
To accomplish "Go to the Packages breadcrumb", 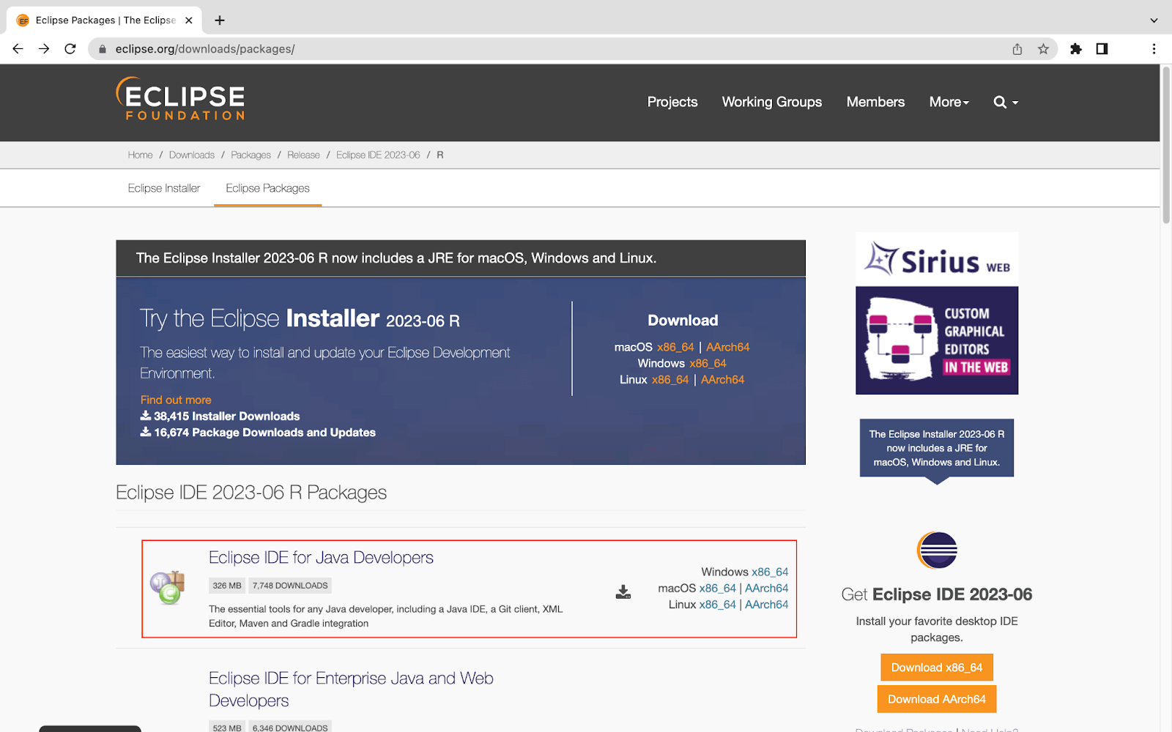I will pos(251,155).
